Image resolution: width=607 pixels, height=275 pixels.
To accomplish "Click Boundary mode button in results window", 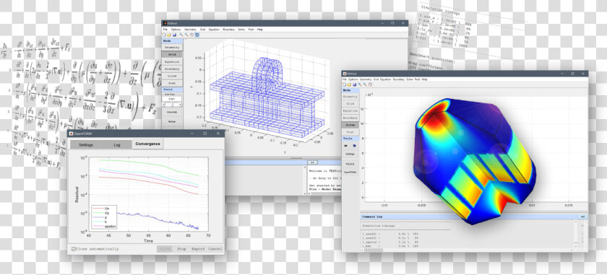I will (x=350, y=118).
